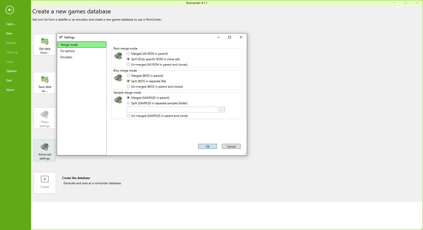
Task: Click the Save data as folder icon
Action: coord(45,79)
